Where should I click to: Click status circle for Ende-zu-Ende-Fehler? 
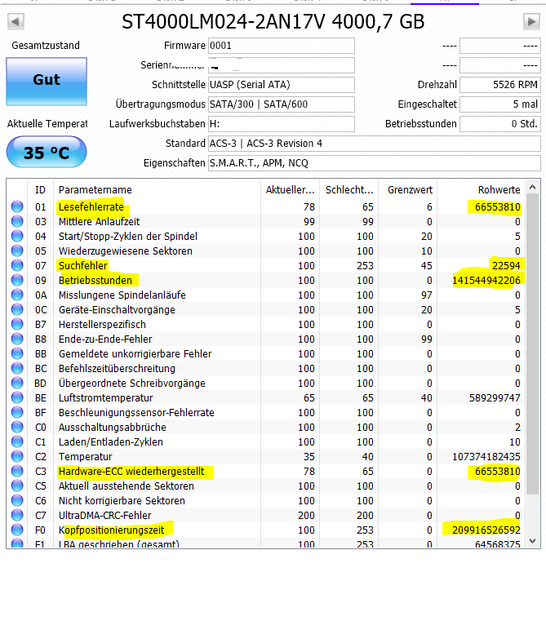pyautogui.click(x=17, y=339)
